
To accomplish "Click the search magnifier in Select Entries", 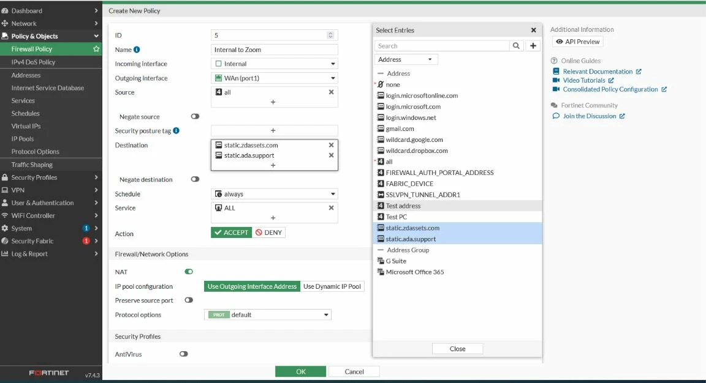I will pyautogui.click(x=516, y=46).
